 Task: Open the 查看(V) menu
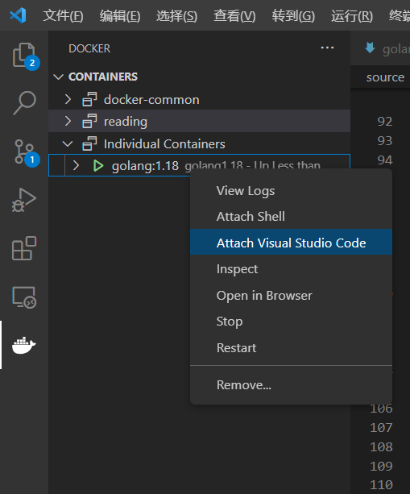coord(234,16)
